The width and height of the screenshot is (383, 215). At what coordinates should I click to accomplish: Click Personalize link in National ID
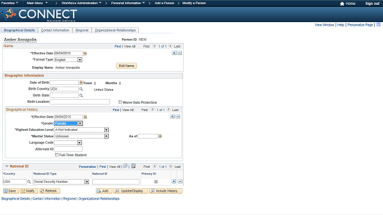(x=87, y=167)
